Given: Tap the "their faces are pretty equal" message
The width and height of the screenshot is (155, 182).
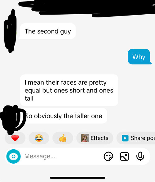Looking at the screenshot, I should [69, 90].
